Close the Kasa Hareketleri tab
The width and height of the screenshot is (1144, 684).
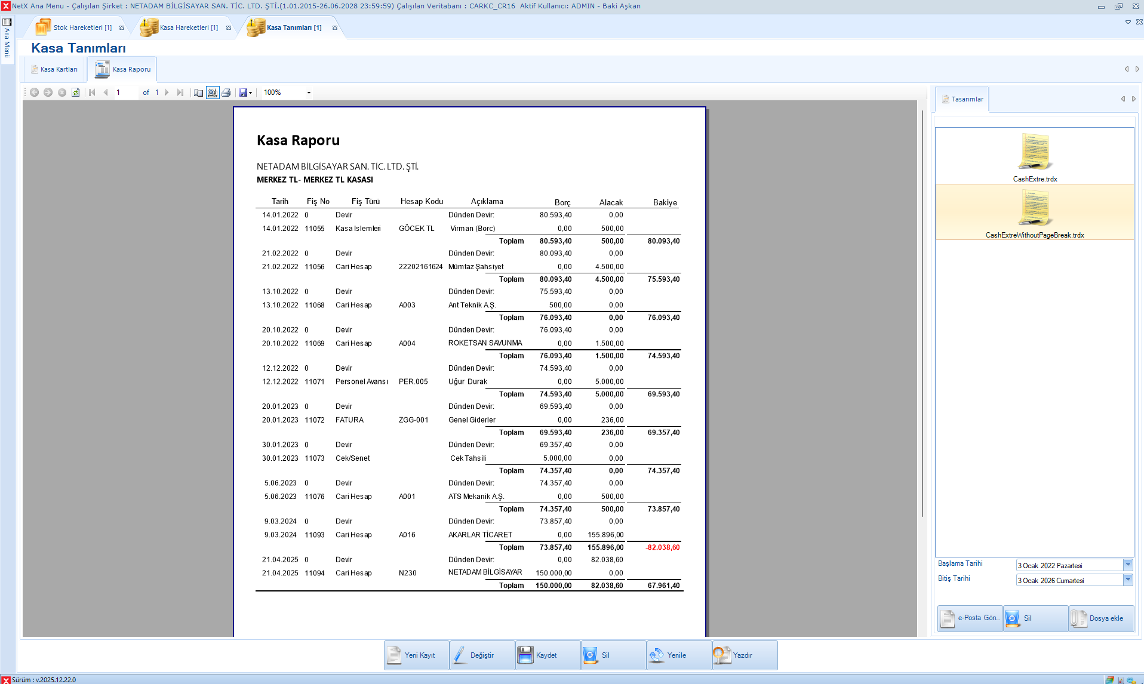point(229,28)
